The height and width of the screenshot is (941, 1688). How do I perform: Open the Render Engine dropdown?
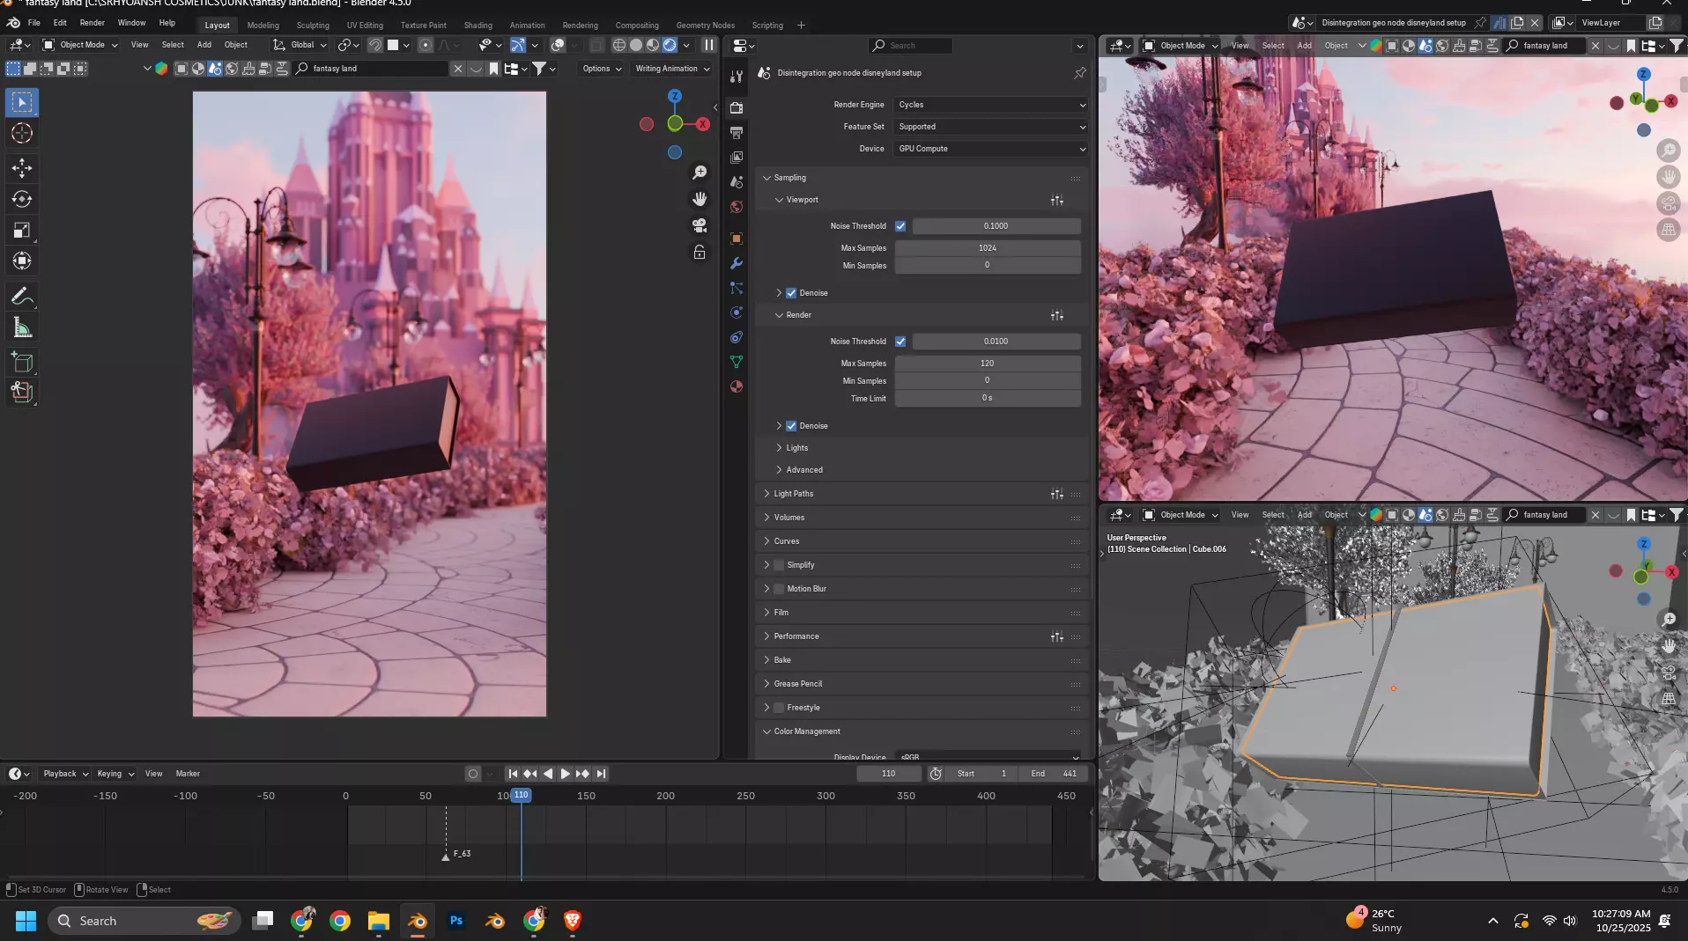tap(991, 105)
